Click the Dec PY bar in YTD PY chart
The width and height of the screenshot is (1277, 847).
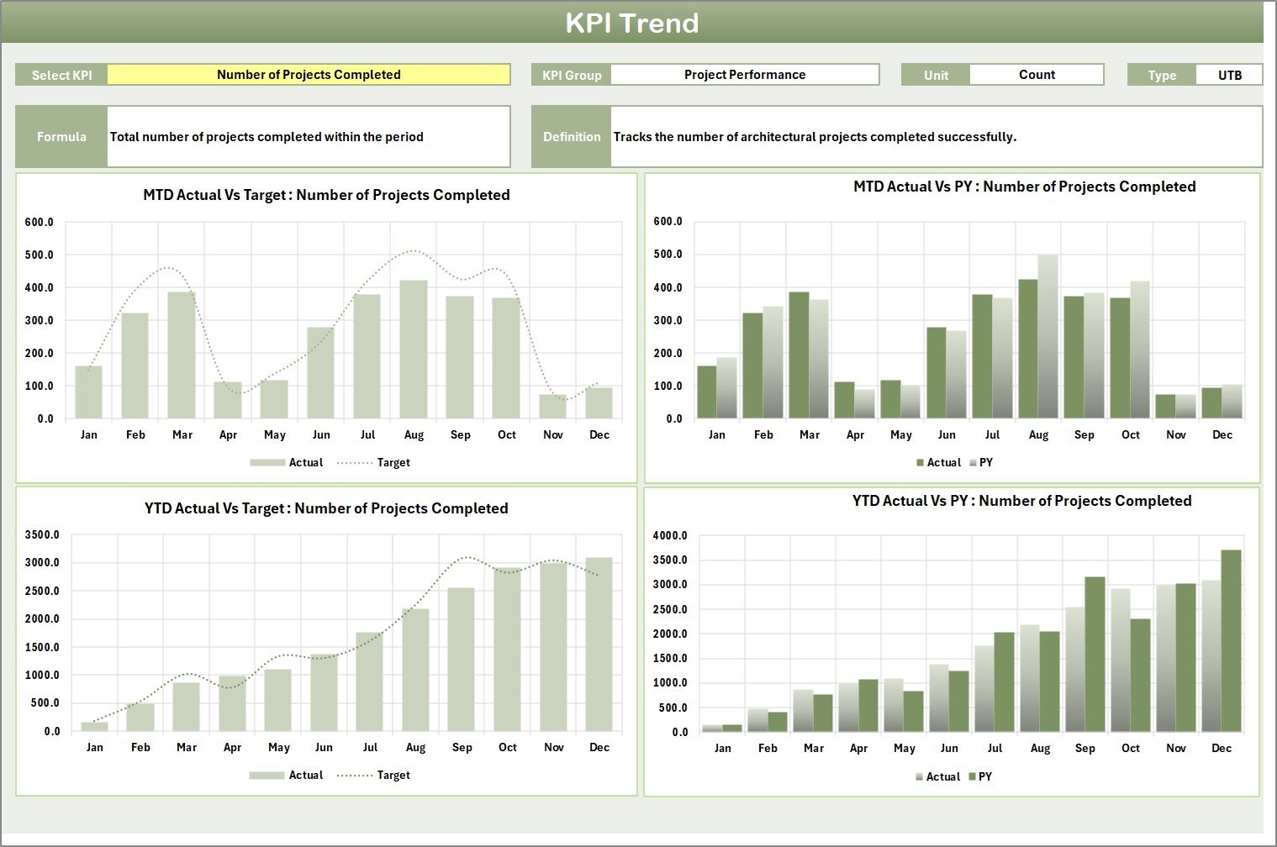coord(1231,641)
